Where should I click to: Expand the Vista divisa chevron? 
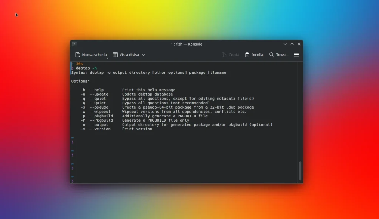(x=144, y=55)
